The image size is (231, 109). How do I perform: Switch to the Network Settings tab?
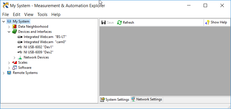click(147, 99)
